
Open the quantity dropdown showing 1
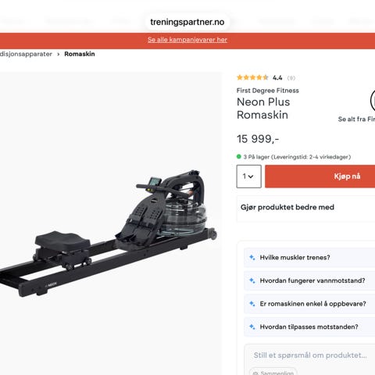click(x=248, y=177)
